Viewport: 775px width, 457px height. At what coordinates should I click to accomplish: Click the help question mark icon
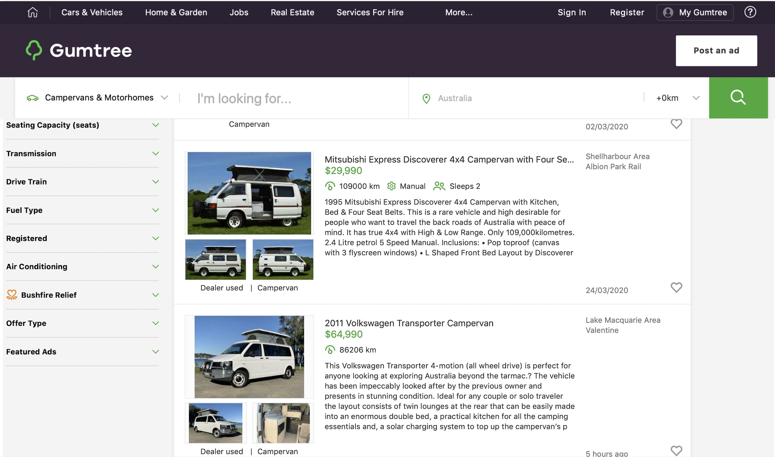click(750, 12)
